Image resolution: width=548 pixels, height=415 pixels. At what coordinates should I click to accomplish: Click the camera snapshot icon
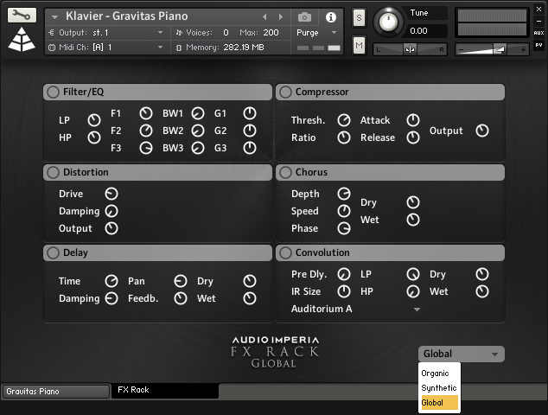coord(304,16)
